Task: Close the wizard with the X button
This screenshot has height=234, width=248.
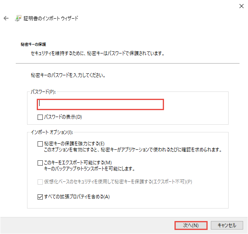Action: click(241, 6)
